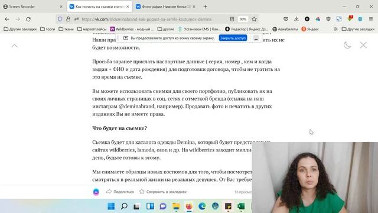Open the Pocket save icon
378x213 pixels.
tap(286, 19)
